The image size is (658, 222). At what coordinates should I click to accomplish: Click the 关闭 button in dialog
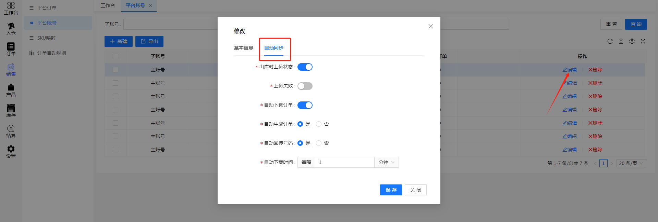tap(415, 190)
